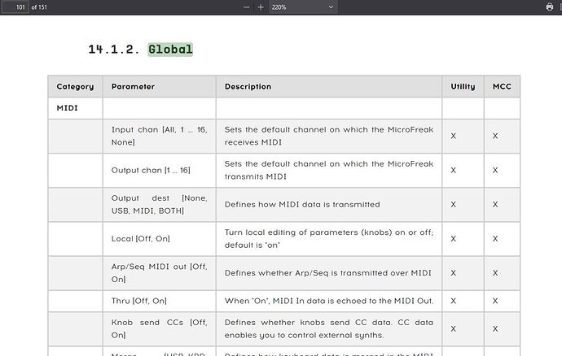This screenshot has height=356, width=562.
Task: Click the Output chan parameter cell
Action: (160, 171)
